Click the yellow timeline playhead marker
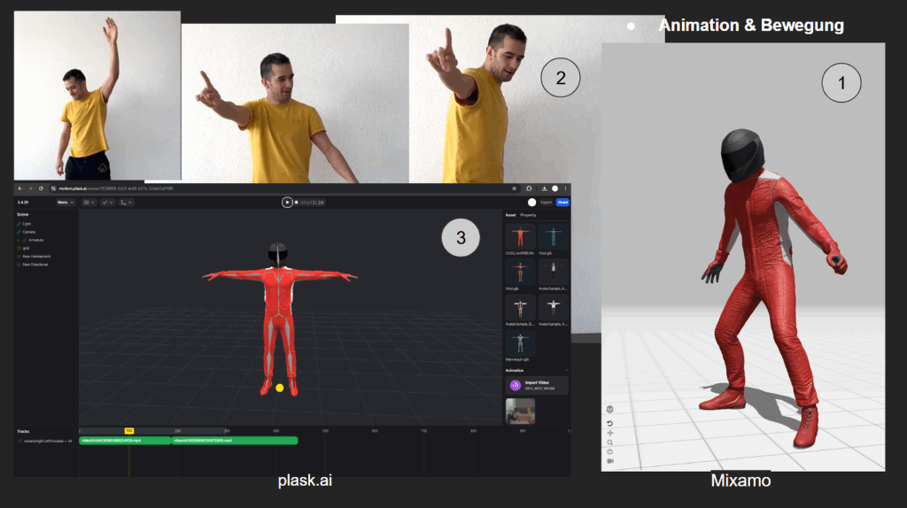 (x=129, y=431)
